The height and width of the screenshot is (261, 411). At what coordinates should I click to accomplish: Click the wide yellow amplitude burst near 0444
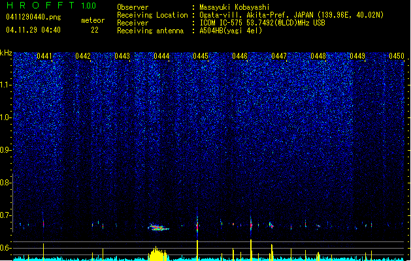coord(157,253)
